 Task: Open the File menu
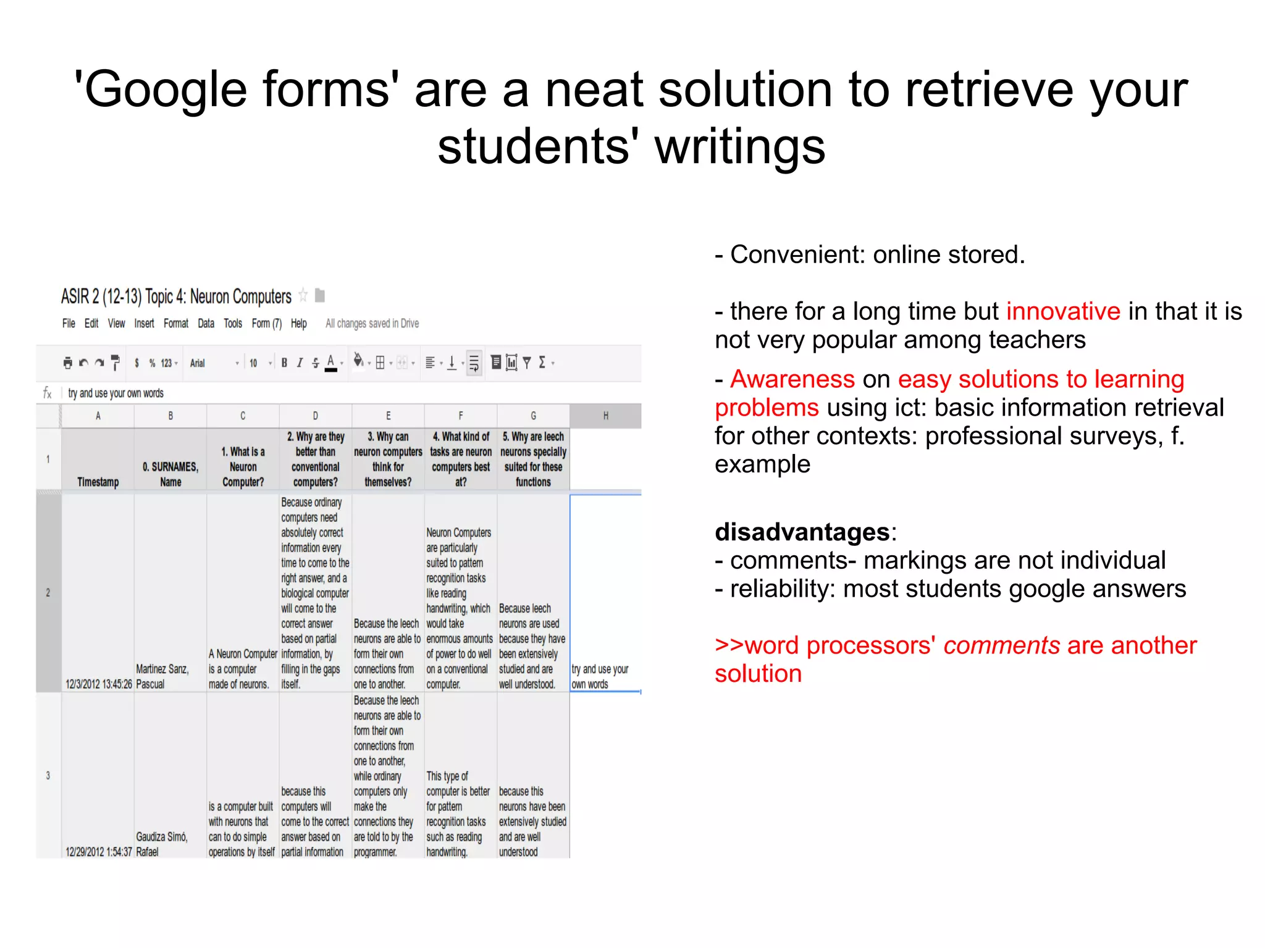(69, 323)
